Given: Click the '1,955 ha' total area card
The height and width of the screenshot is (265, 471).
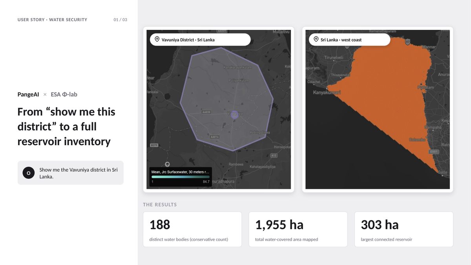Looking at the screenshot, I should point(298,229).
